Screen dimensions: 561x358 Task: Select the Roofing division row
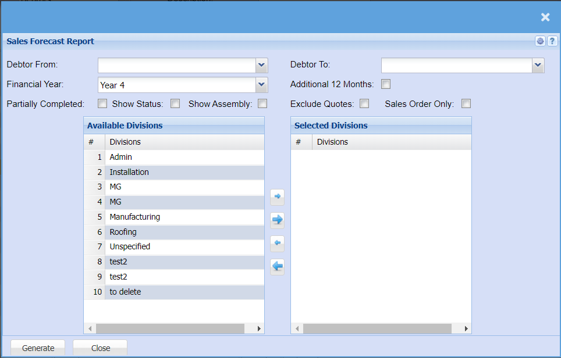(x=175, y=232)
